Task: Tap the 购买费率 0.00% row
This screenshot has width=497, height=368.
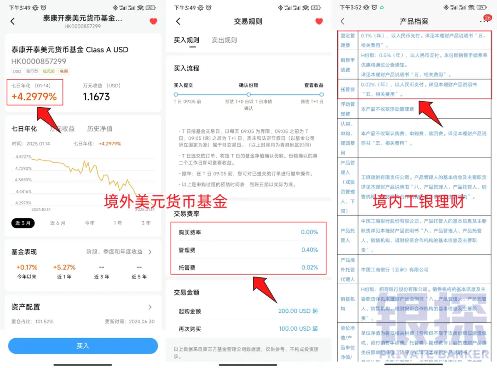Action: pos(248,232)
